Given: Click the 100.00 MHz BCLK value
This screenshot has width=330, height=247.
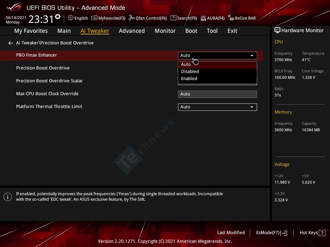Looking at the screenshot, I should 285,78.
